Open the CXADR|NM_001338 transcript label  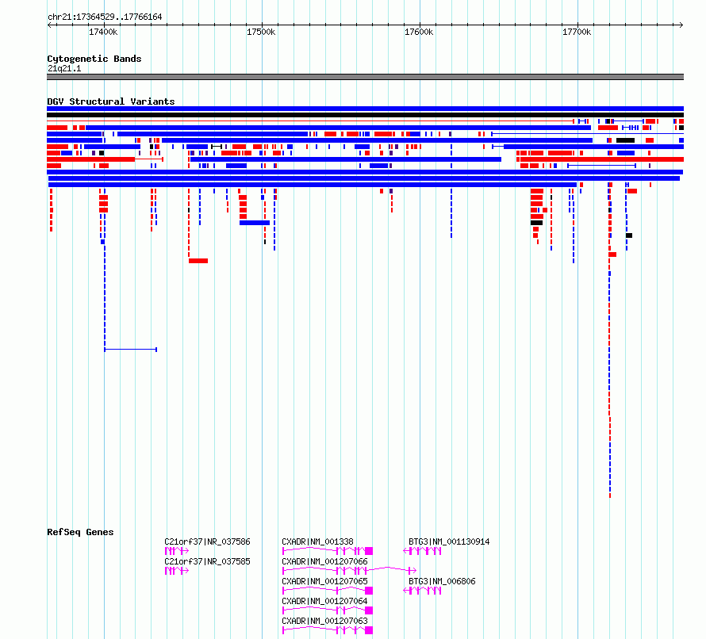point(317,541)
